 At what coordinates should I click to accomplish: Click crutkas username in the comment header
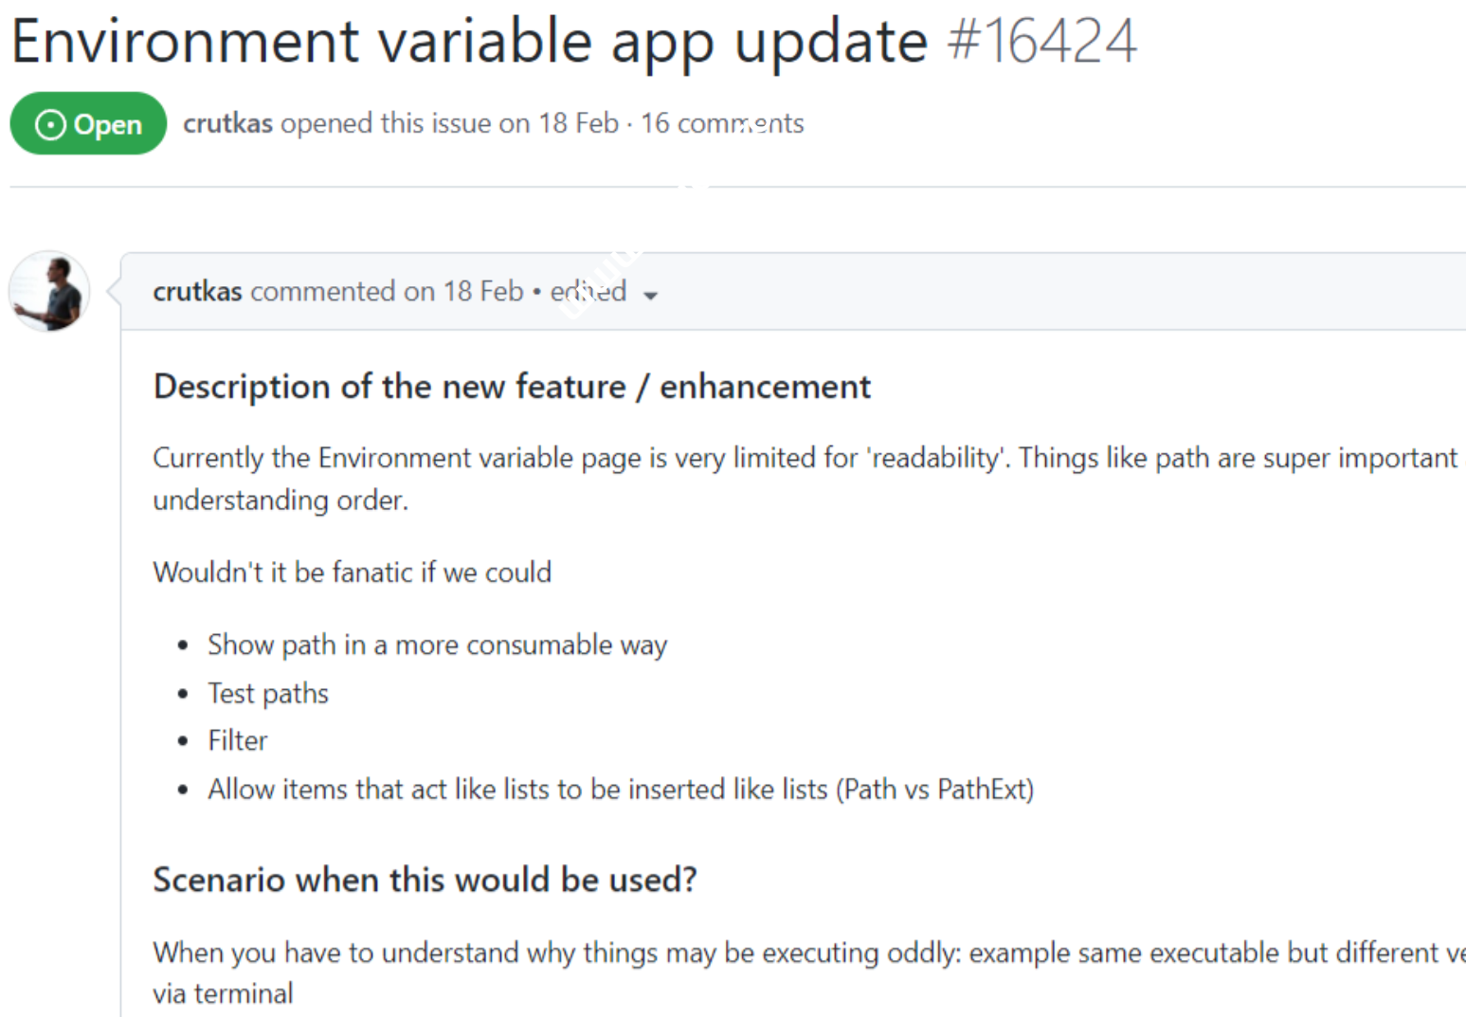click(x=197, y=291)
